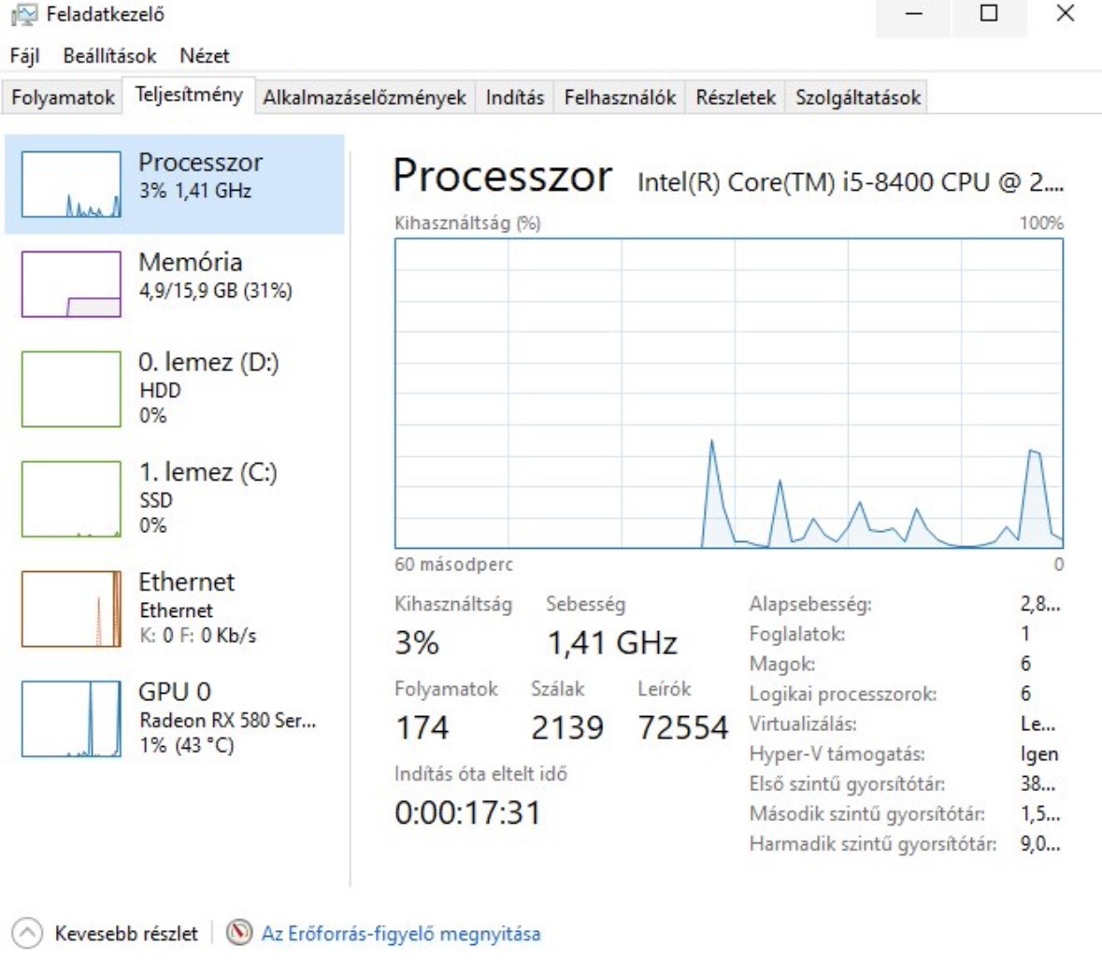This screenshot has width=1102, height=961.
Task: Switch to the Alkalmazáselőzmények tab
Action: [x=364, y=97]
